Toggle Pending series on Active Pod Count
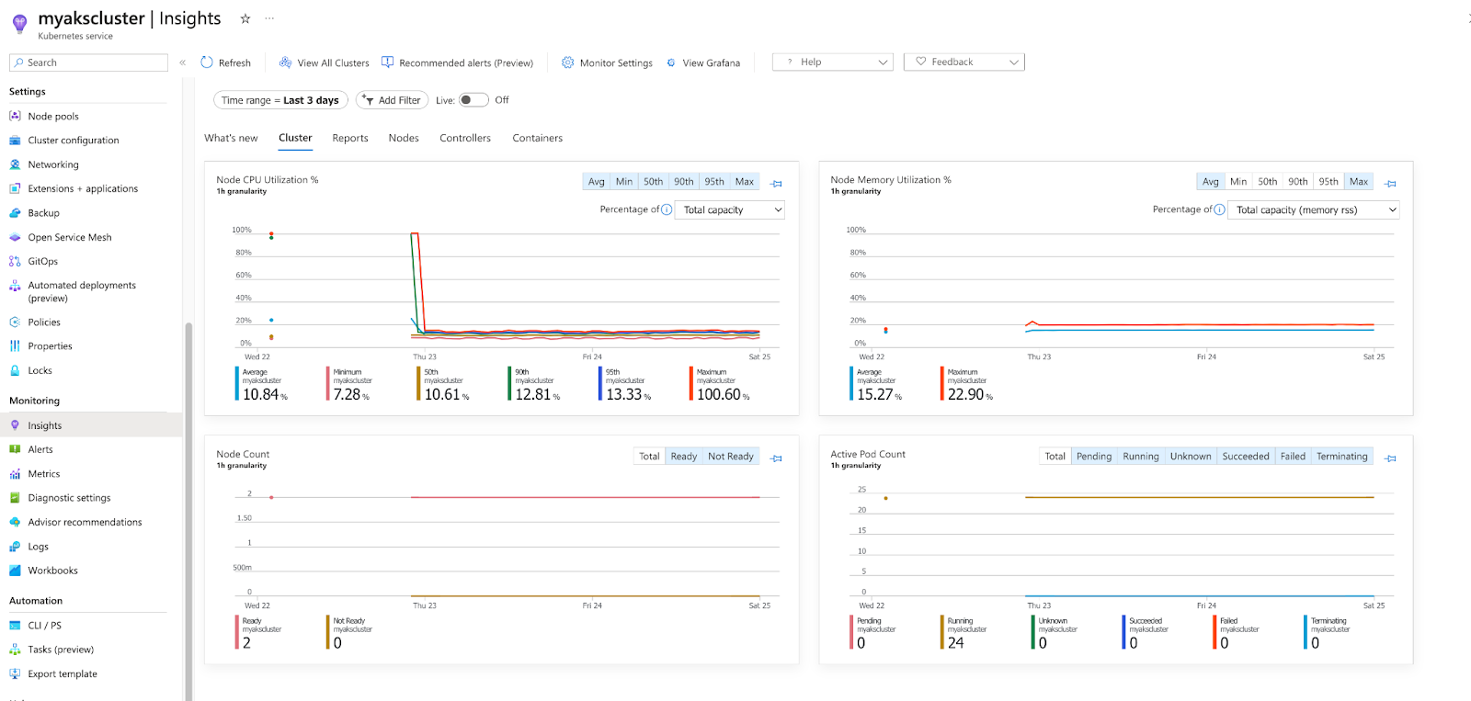Screen dimensions: 1471x701 (x=1094, y=457)
